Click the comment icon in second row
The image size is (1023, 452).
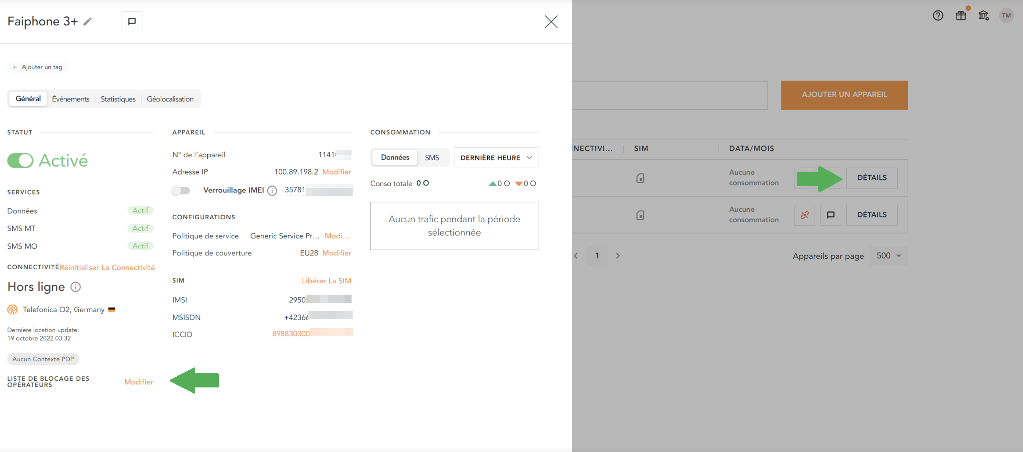pyautogui.click(x=830, y=215)
